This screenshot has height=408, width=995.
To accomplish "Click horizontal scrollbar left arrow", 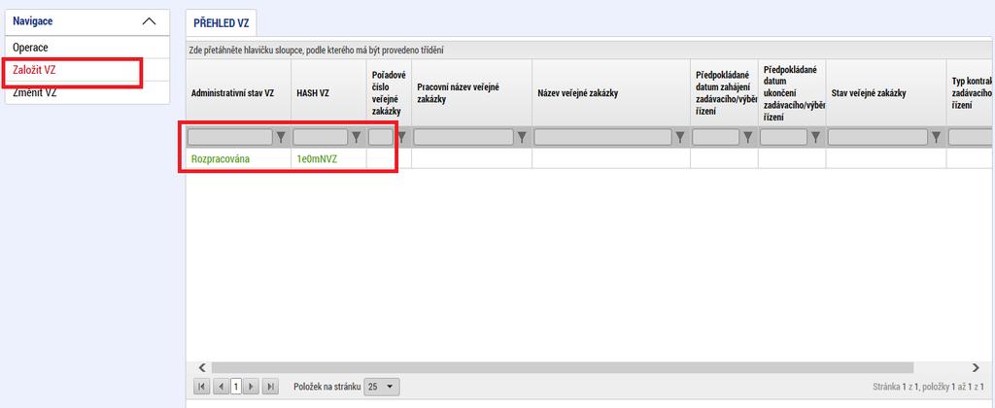I will [202, 367].
